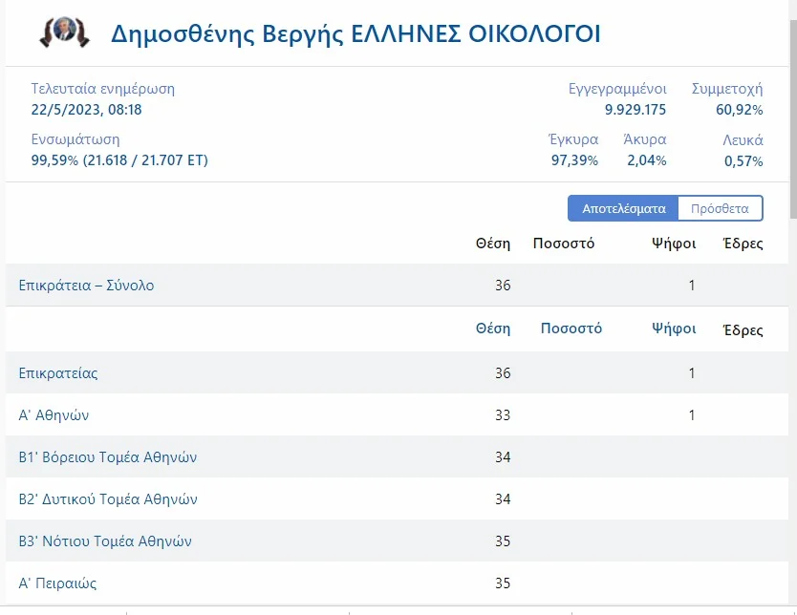Open the Α' Πειραιώς district link
The image size is (797, 615).
[x=57, y=583]
